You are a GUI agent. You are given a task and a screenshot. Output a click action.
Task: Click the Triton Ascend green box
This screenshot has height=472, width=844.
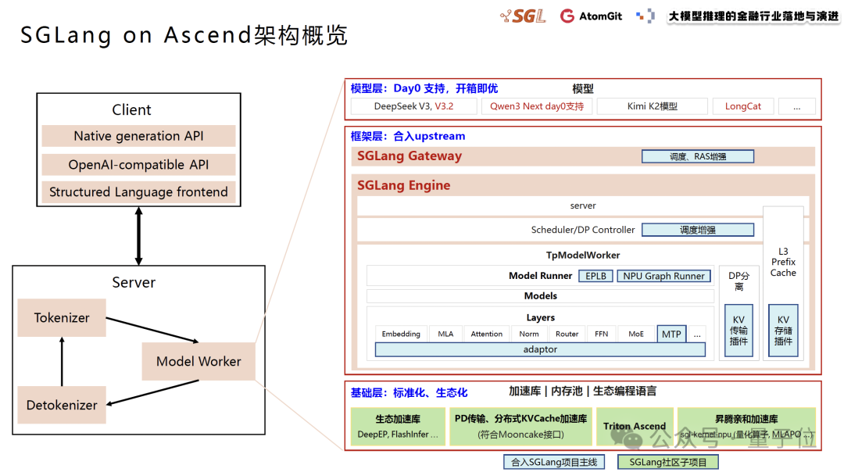[634, 426]
